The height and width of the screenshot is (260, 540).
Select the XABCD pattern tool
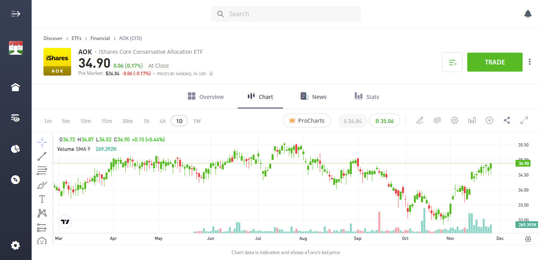click(x=42, y=213)
